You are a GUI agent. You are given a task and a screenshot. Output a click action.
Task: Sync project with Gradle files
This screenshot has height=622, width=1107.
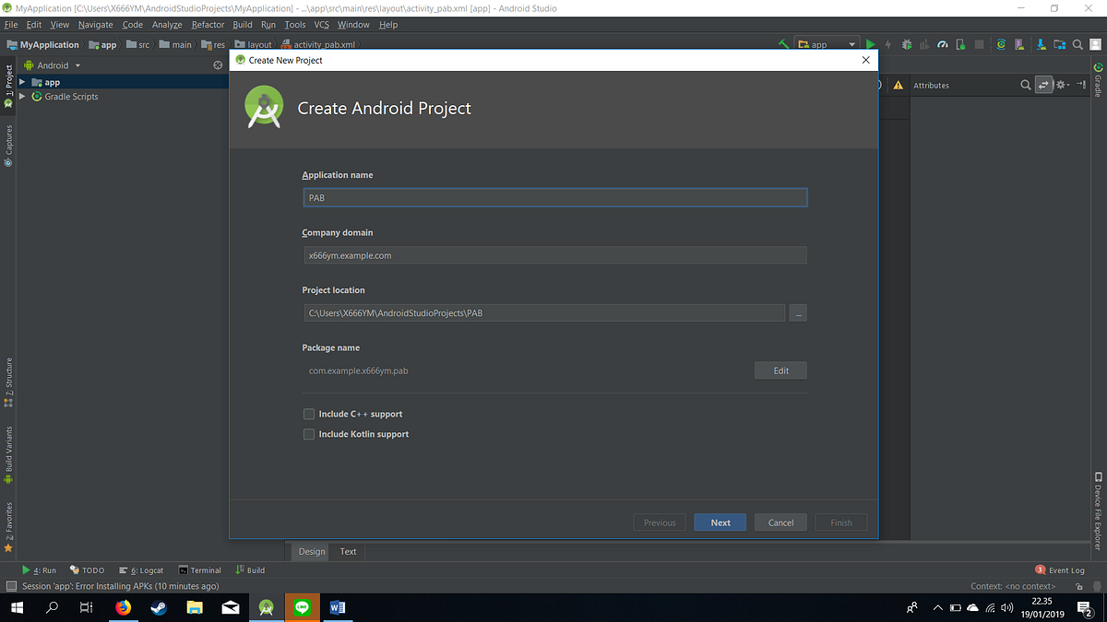pyautogui.click(x=1001, y=43)
